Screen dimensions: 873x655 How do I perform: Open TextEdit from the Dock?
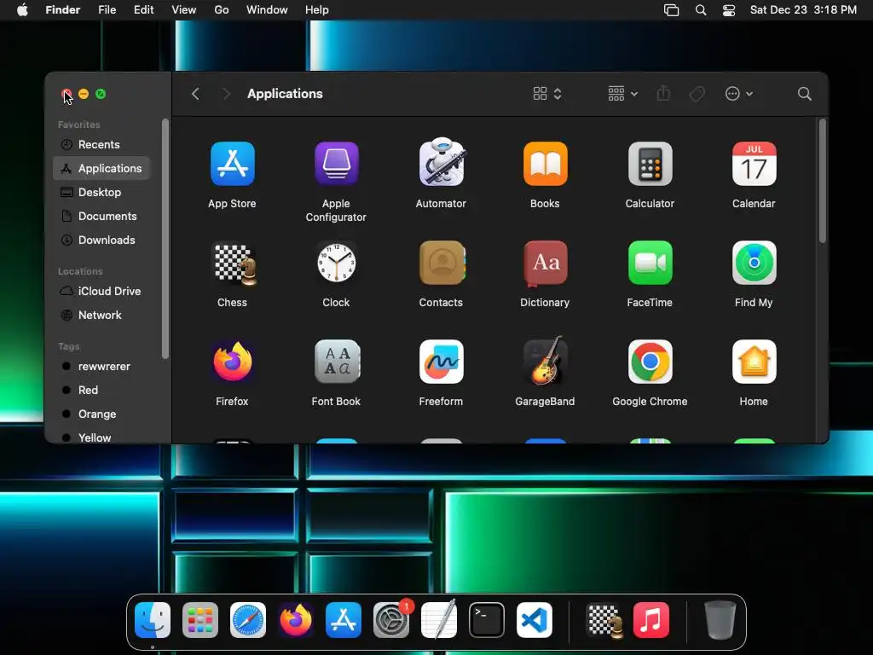click(x=439, y=620)
